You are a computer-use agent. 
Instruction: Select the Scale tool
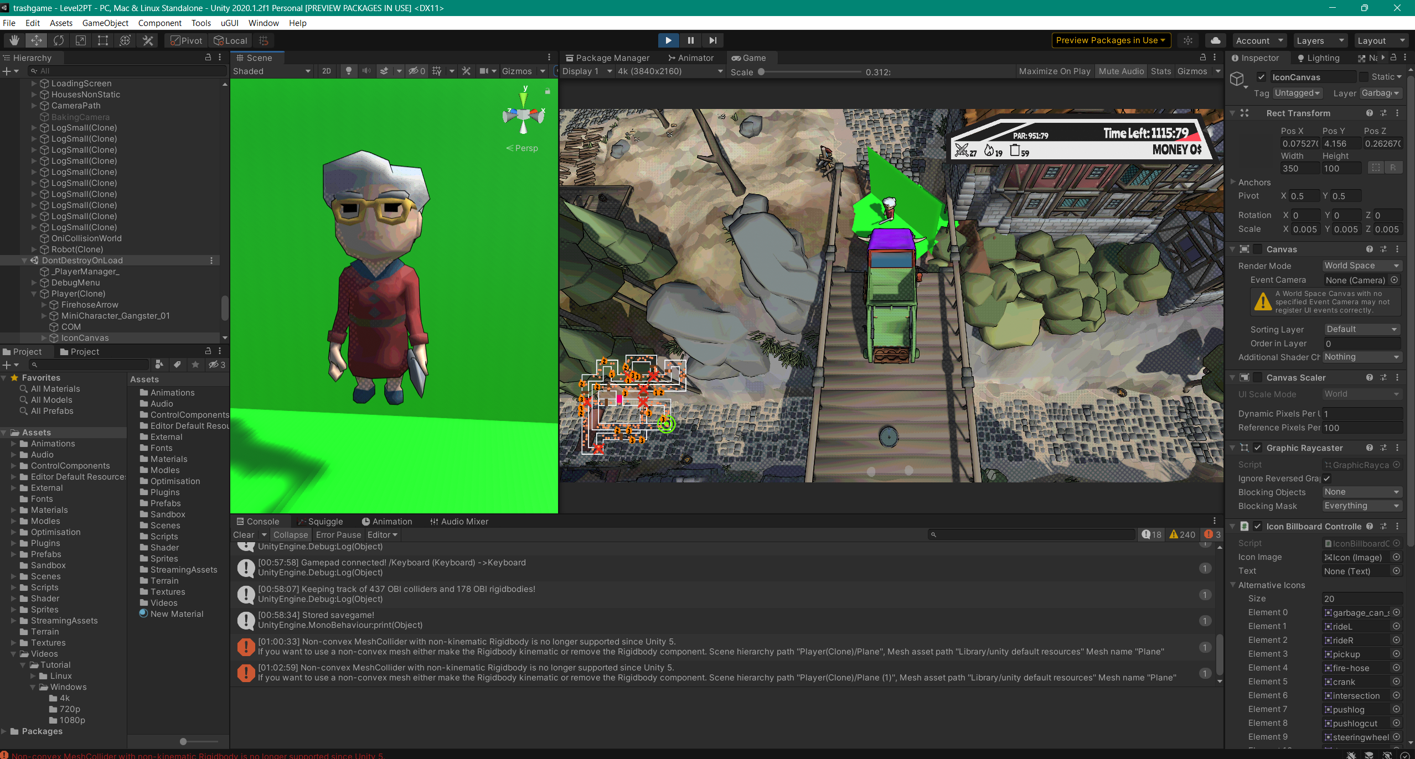tap(81, 40)
